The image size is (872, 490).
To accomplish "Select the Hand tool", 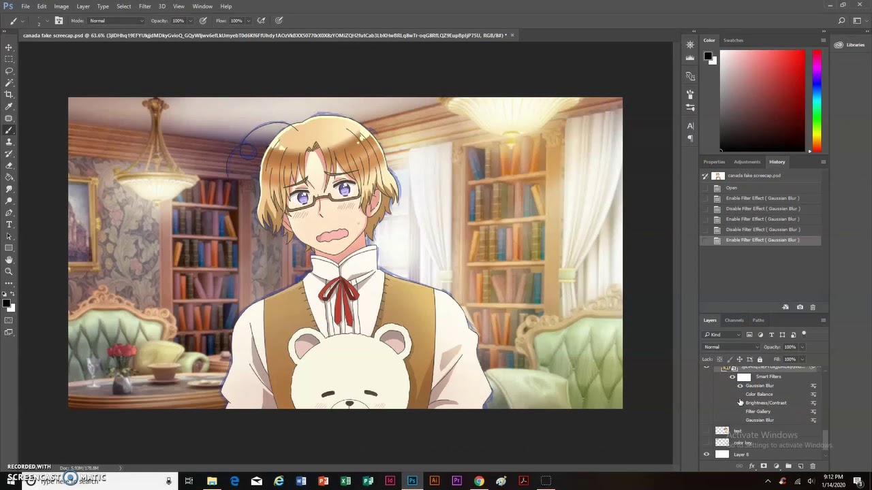I will pyautogui.click(x=9, y=259).
